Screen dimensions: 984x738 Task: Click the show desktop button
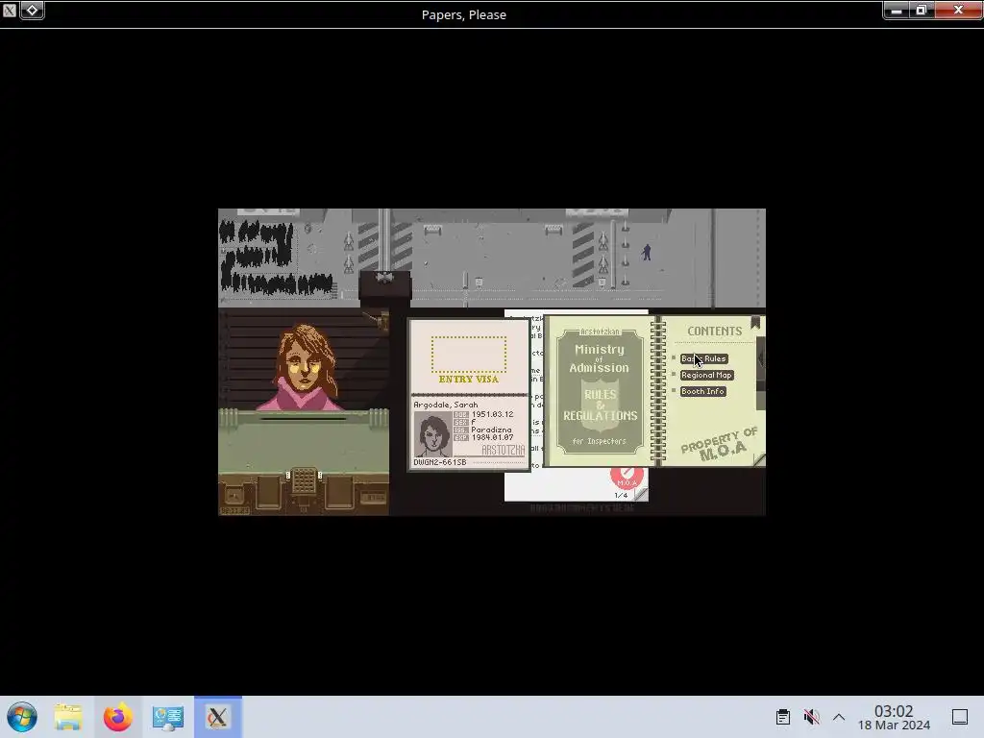click(960, 717)
